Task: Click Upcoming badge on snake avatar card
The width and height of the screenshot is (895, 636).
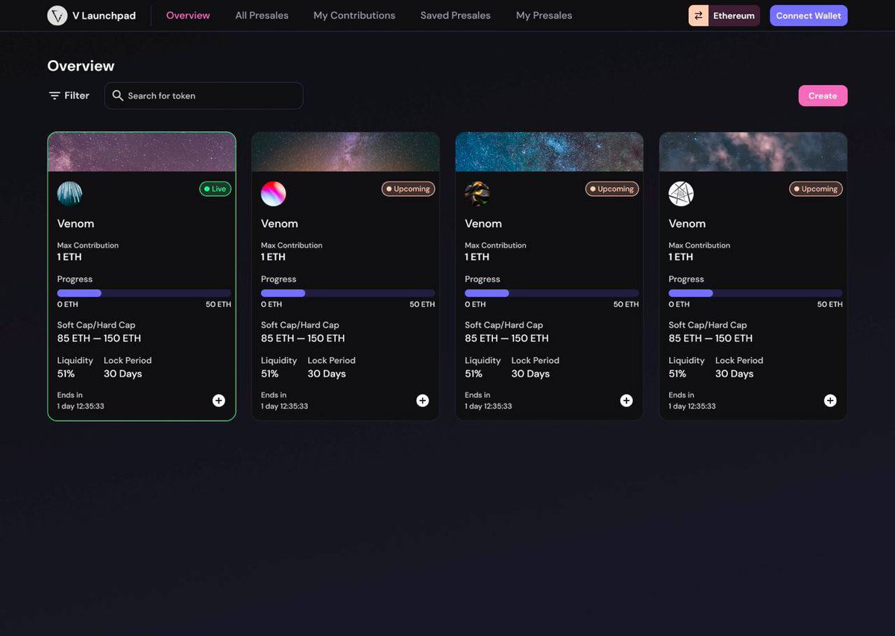Action: pyautogui.click(x=612, y=189)
